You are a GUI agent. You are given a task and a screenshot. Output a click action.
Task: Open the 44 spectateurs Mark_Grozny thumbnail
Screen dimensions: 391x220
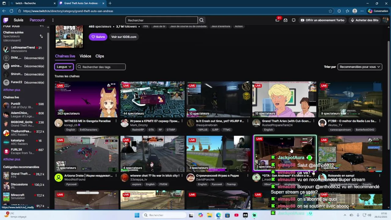pos(152,99)
